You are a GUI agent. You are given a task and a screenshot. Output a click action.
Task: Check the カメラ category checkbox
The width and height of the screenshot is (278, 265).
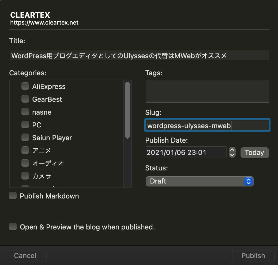[x=25, y=176]
